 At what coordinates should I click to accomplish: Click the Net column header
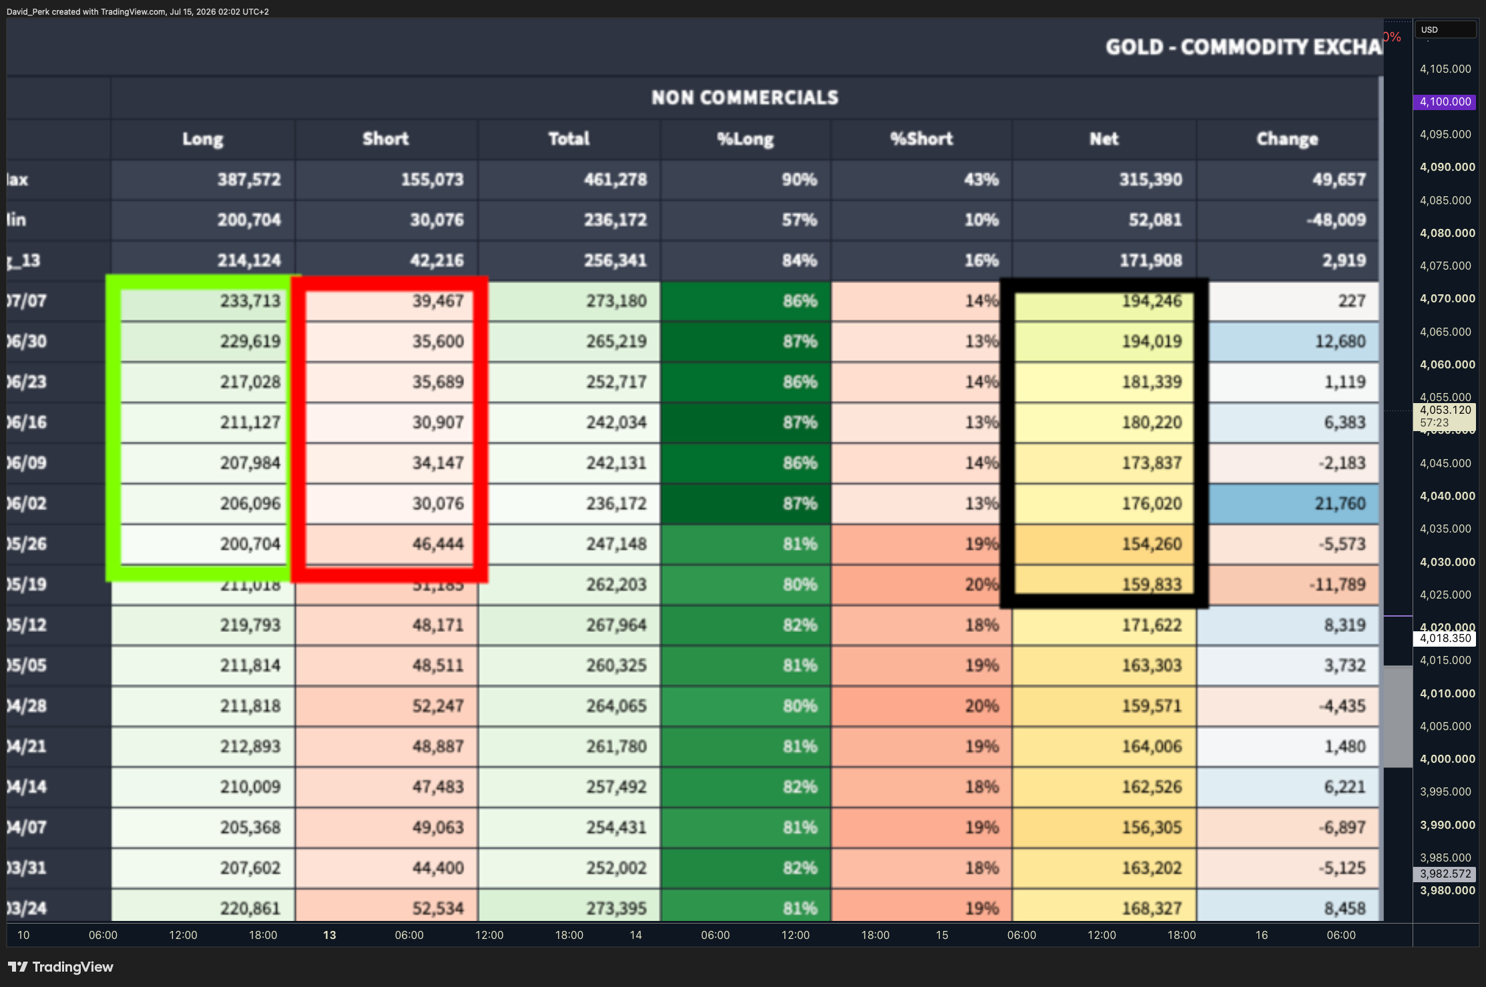pos(1104,139)
